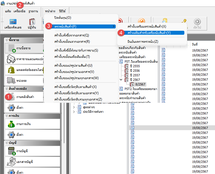Open ราคาขายและแคมเปญ price tag icon
Image resolution: width=215 pixels, height=174 pixels.
click(11, 59)
